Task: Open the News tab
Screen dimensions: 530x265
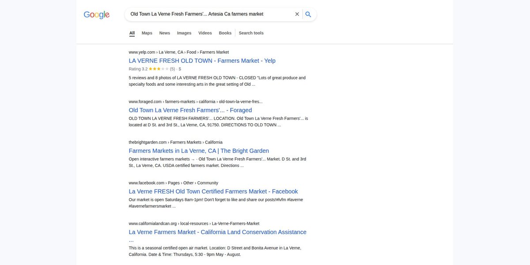Action: [165, 33]
